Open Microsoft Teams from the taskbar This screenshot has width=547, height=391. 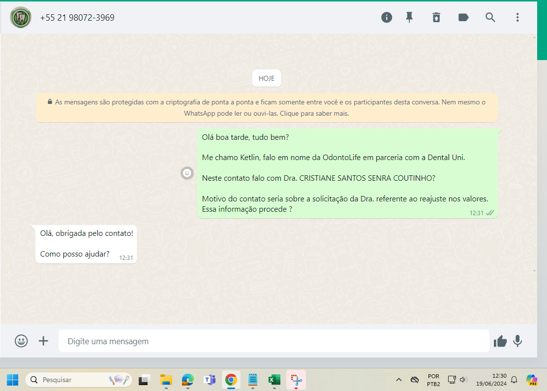pyautogui.click(x=210, y=380)
